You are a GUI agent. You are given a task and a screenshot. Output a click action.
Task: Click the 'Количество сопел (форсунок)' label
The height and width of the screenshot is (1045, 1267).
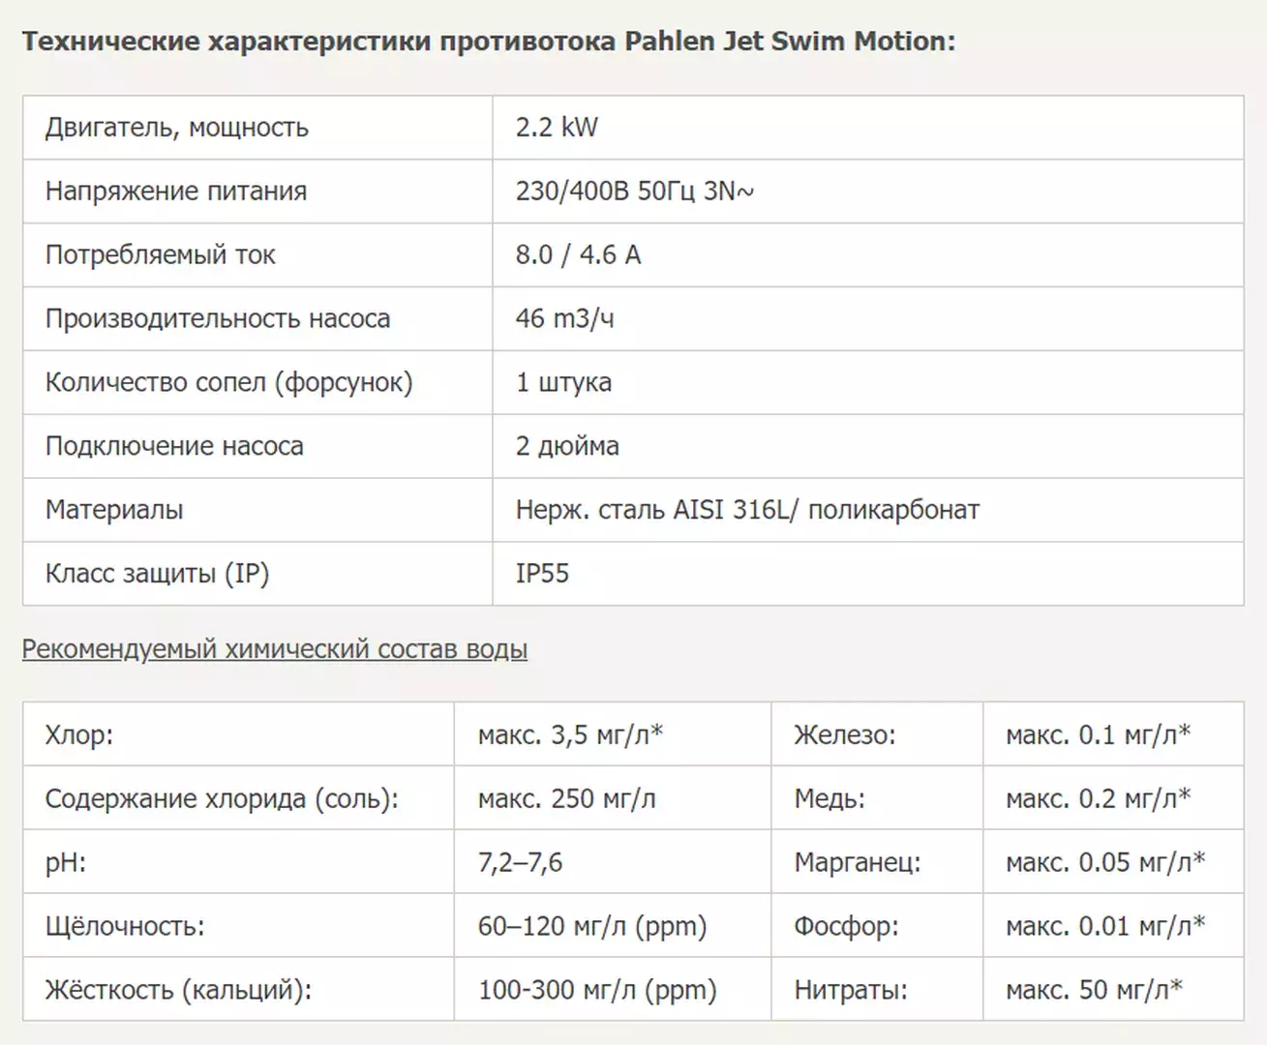(229, 382)
